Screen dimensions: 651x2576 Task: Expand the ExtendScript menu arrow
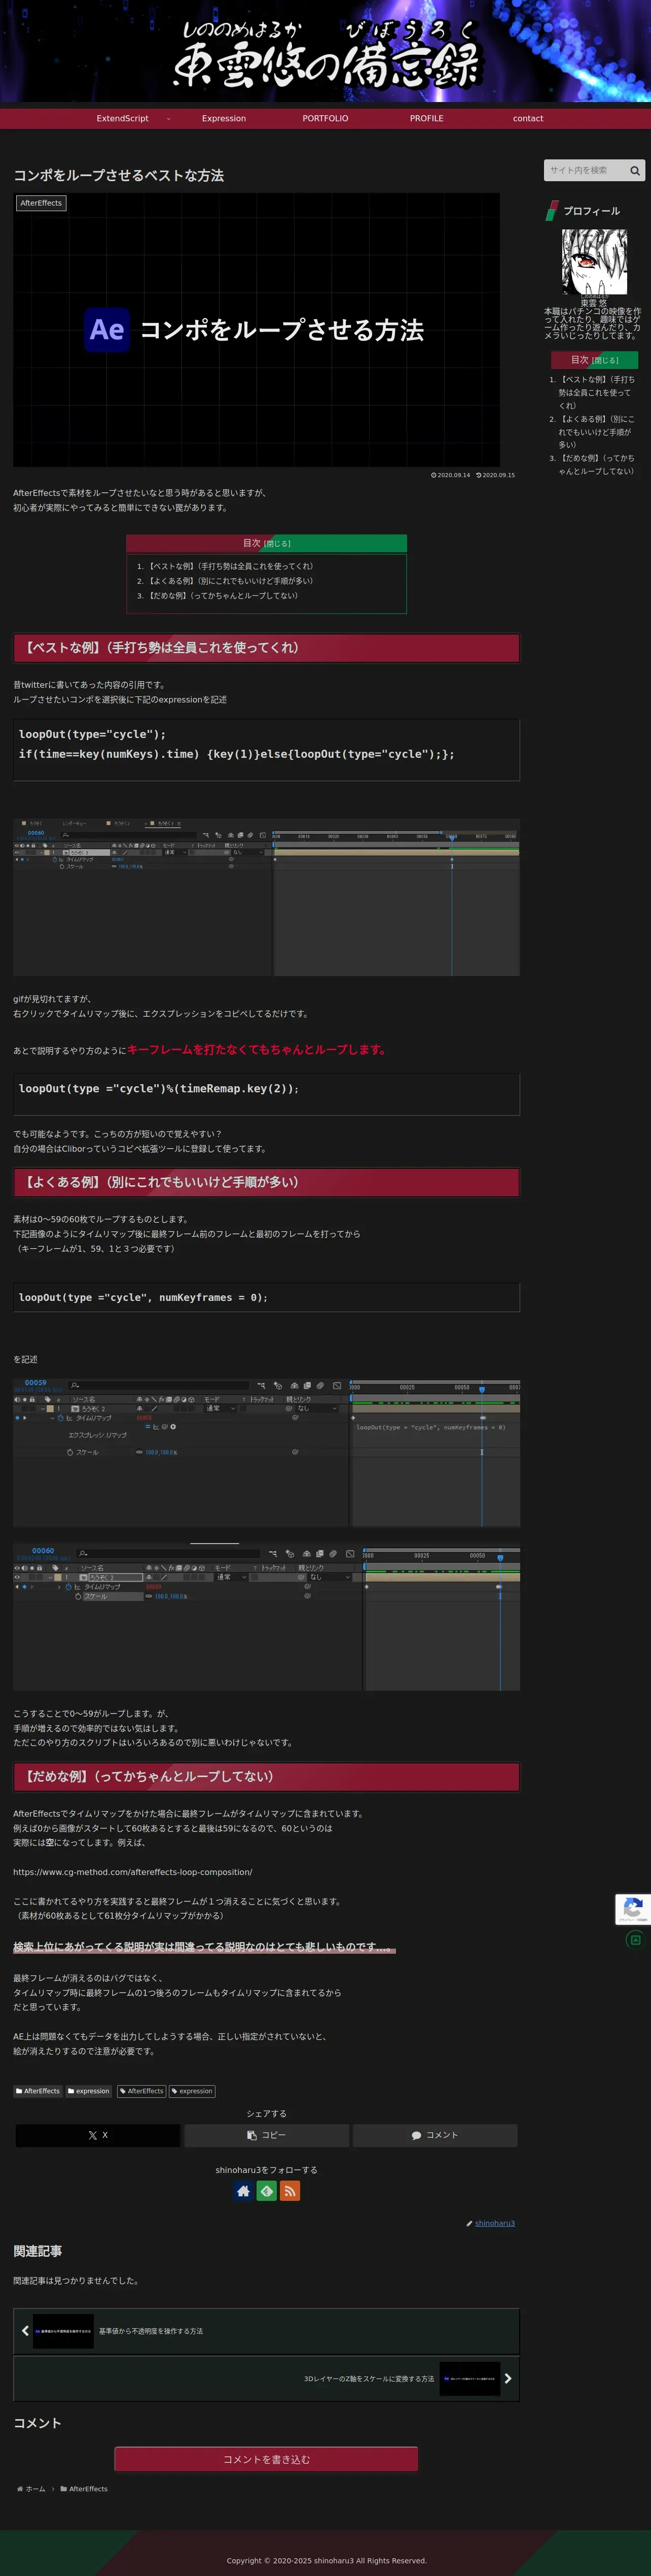(168, 118)
